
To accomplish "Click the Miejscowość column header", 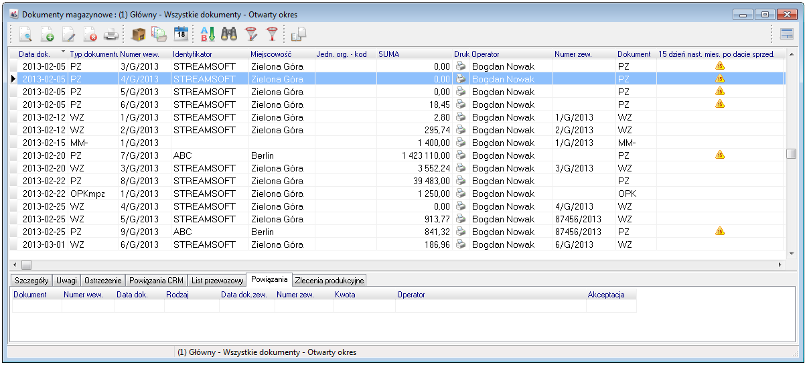I will point(281,54).
